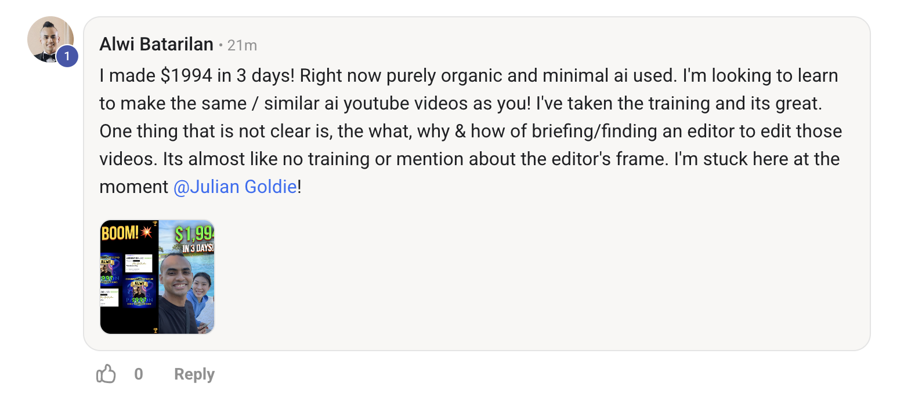Open Alwi Batarilan's profile avatar
The height and width of the screenshot is (401, 904).
click(x=50, y=40)
